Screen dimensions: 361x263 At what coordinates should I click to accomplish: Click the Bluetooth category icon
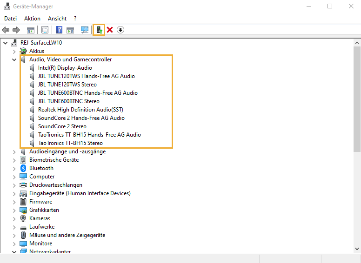(23, 168)
